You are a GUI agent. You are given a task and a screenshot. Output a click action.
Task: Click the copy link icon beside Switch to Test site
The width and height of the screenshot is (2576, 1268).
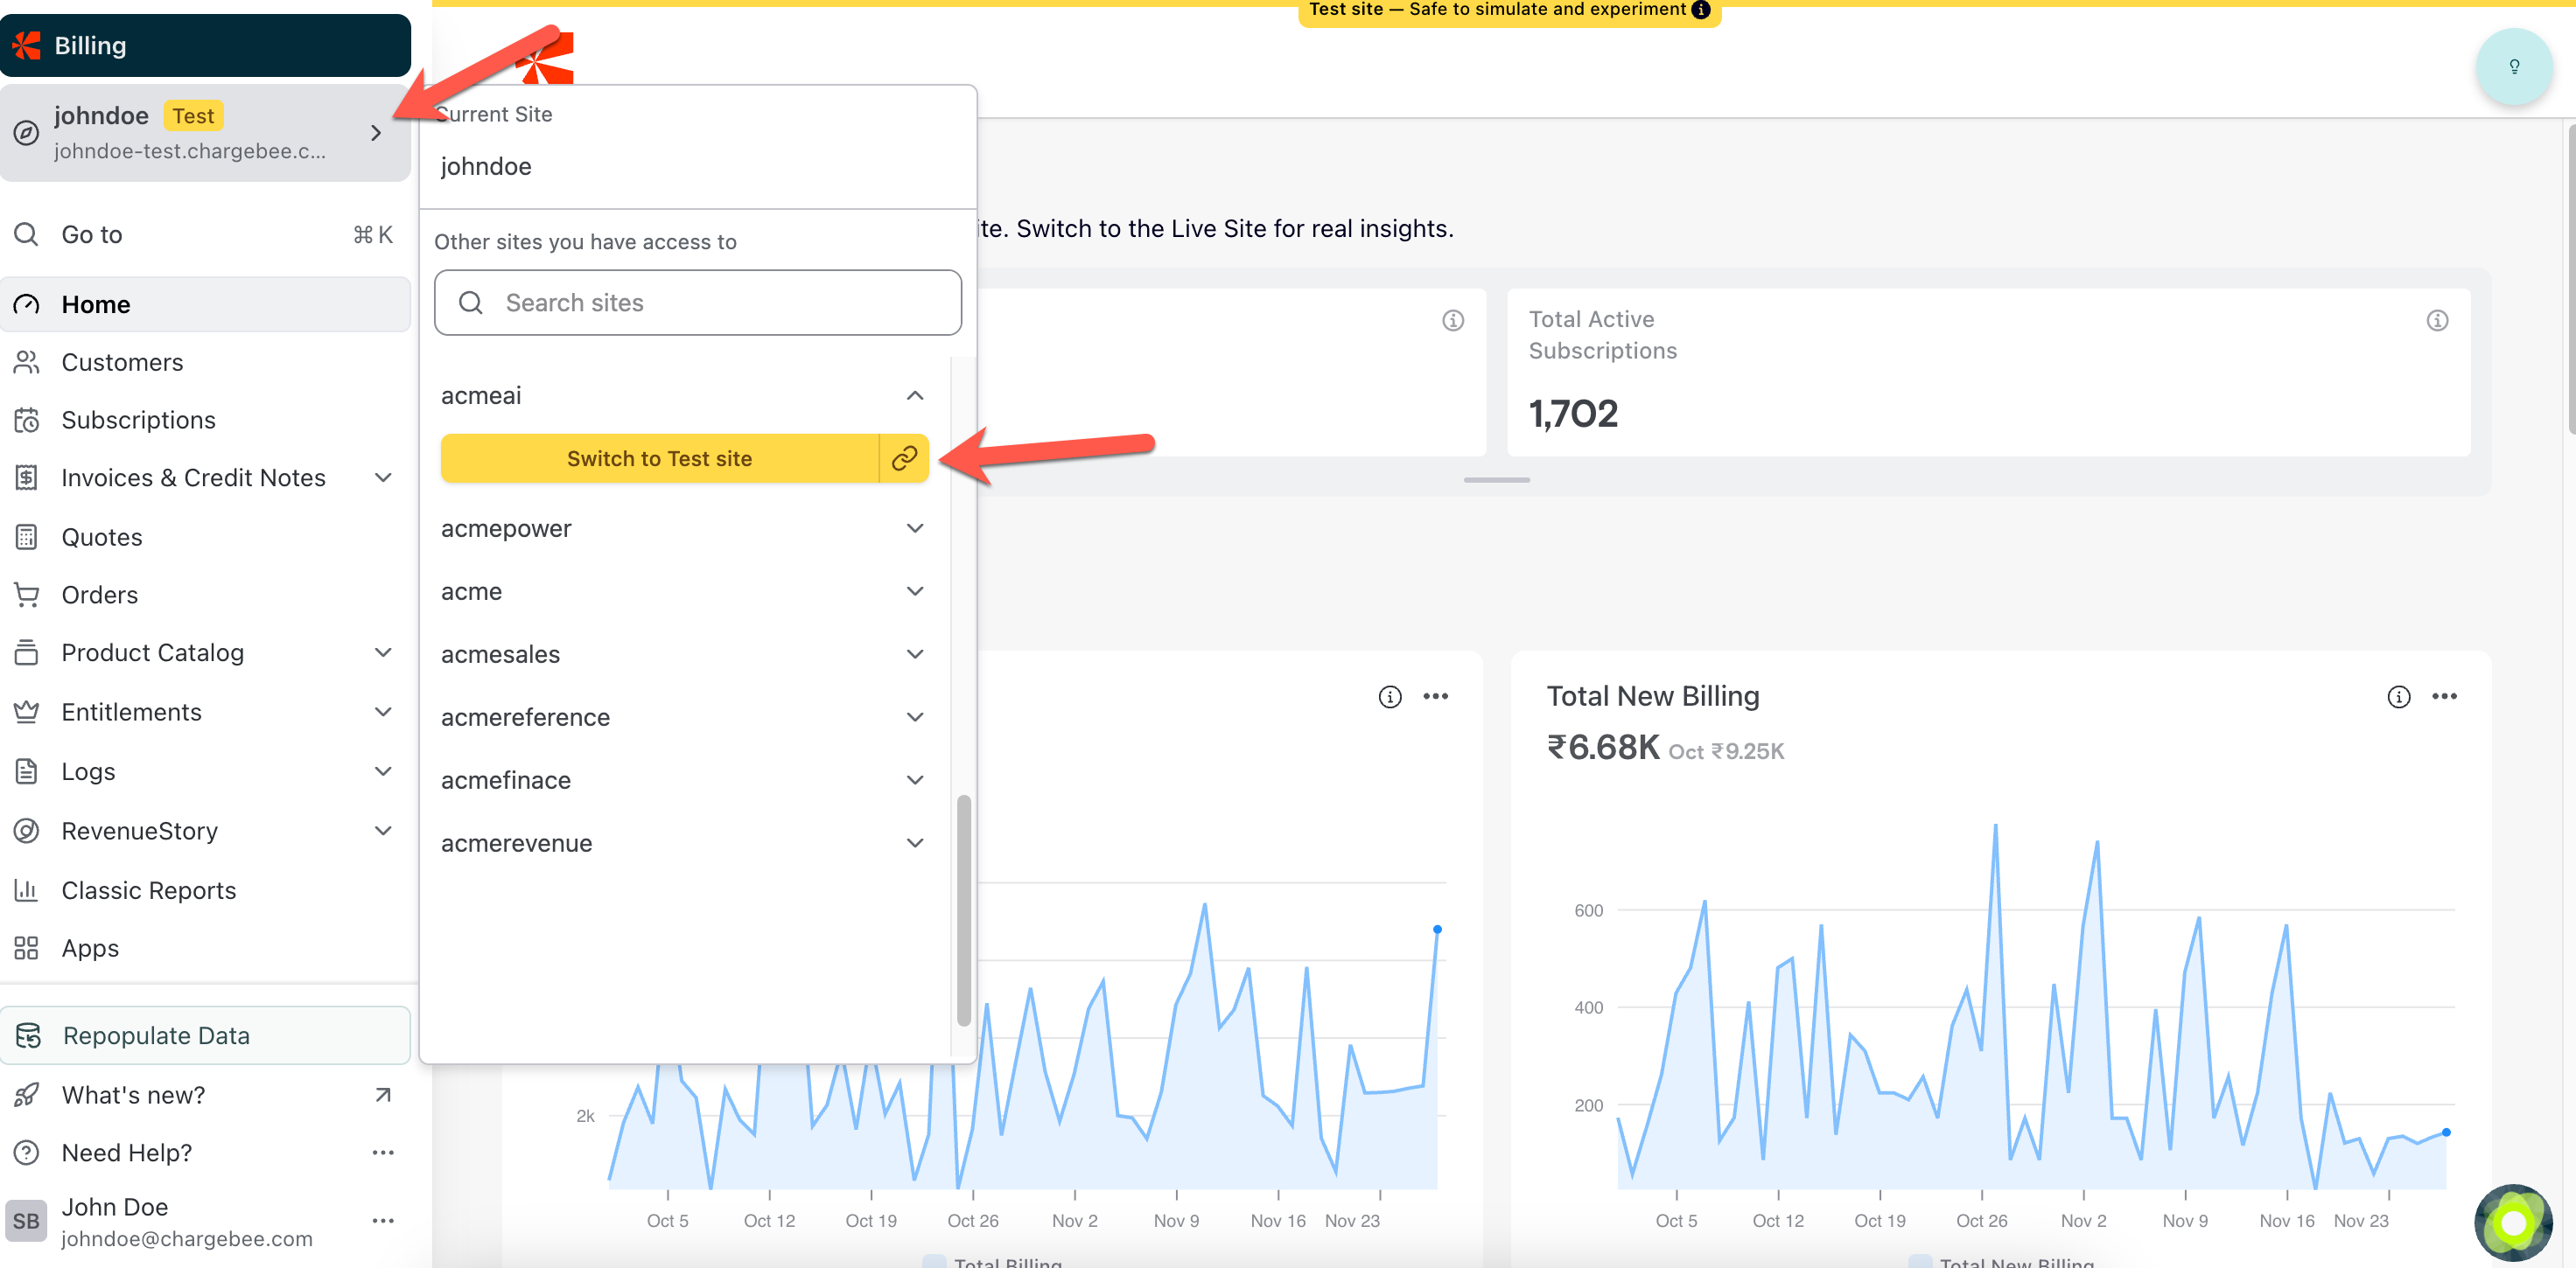904,457
